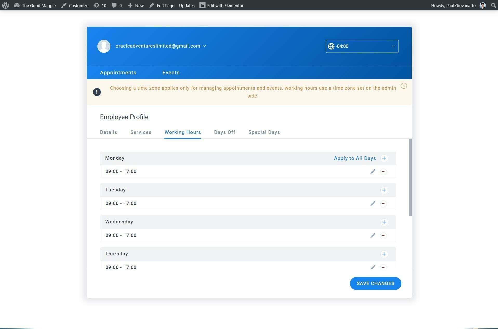Delete Wednesday's working hours period
The width and height of the screenshot is (498, 329).
click(x=383, y=236)
